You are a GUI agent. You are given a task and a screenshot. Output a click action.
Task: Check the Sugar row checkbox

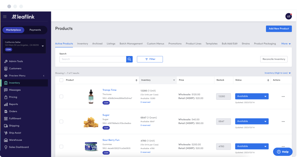(61, 121)
